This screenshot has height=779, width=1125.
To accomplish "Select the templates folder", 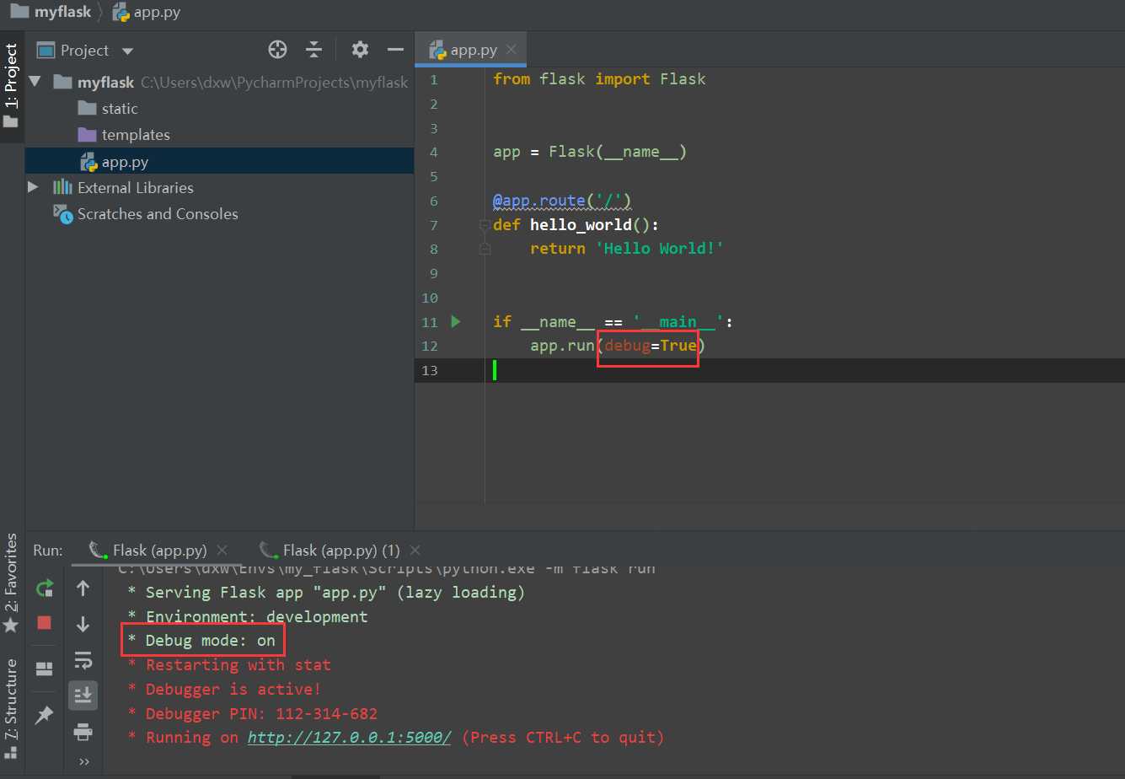I will click(x=124, y=135).
